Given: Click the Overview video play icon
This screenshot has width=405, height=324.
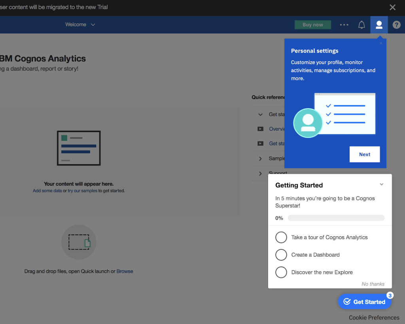Looking at the screenshot, I should [x=260, y=129].
